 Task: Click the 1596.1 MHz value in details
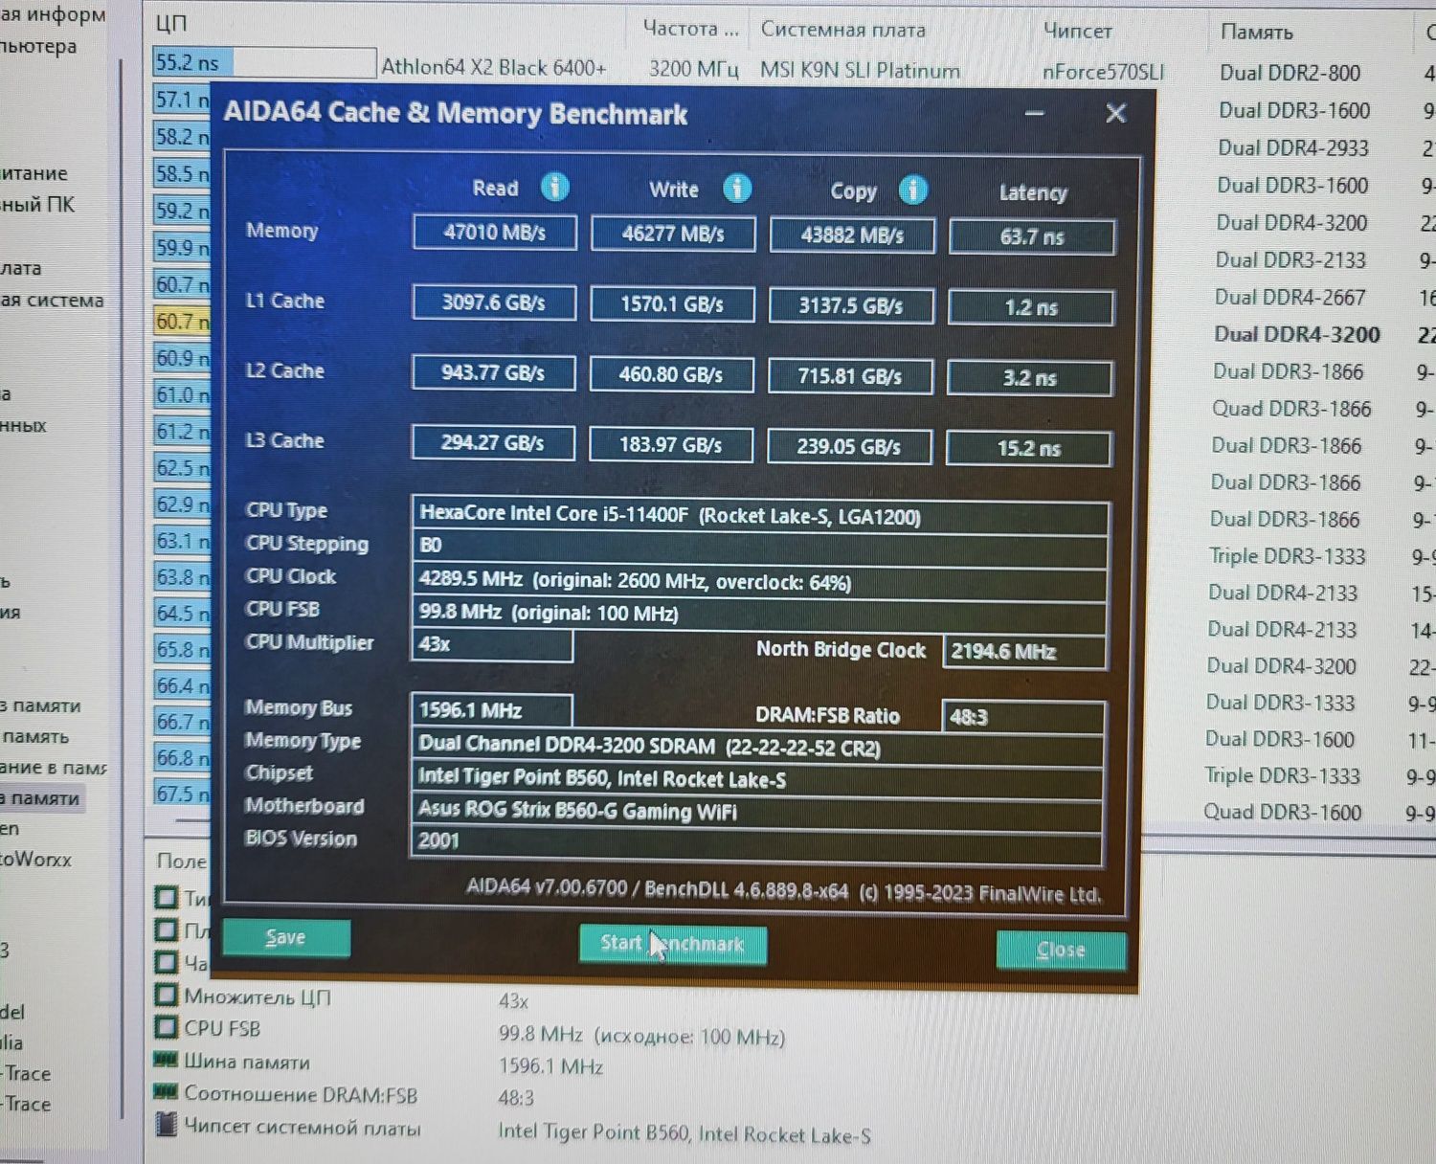pyautogui.click(x=550, y=1066)
